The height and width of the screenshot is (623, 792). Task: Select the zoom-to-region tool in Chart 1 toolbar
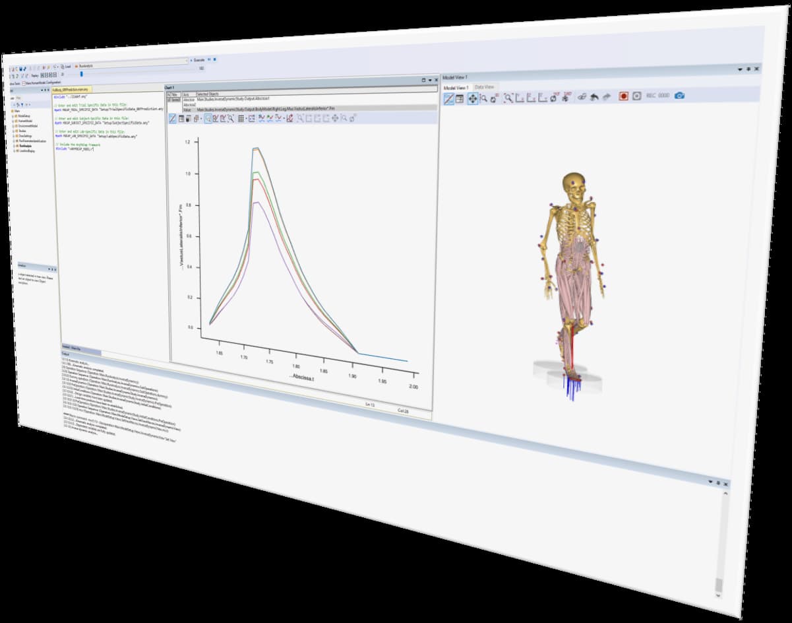pos(207,119)
